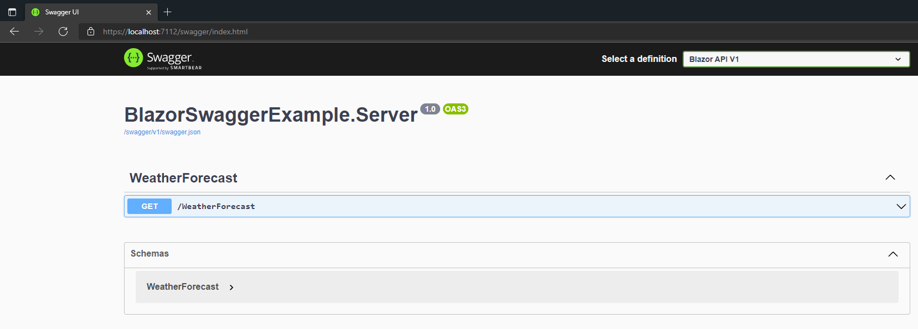Expand the WeatherForecast schema model
Viewport: 918px width, 329px height.
point(231,287)
